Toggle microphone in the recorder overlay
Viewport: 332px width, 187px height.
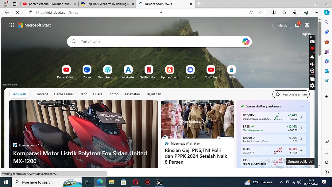pos(312,58)
